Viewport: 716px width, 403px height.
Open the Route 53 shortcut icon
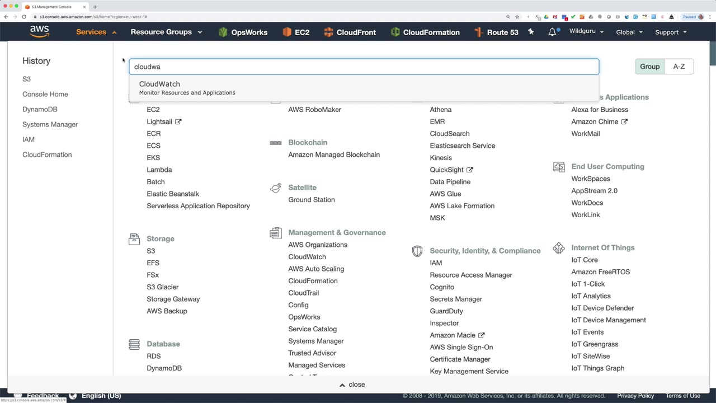point(479,32)
